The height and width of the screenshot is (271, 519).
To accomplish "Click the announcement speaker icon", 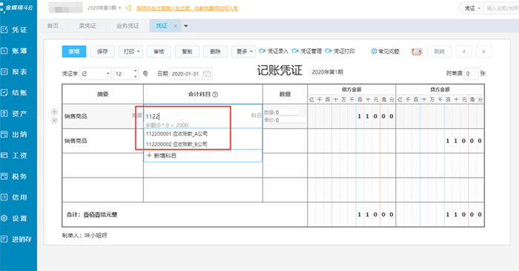I will [128, 8].
